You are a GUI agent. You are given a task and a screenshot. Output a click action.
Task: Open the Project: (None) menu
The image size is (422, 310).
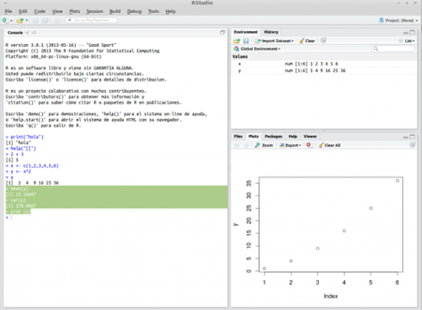point(398,20)
